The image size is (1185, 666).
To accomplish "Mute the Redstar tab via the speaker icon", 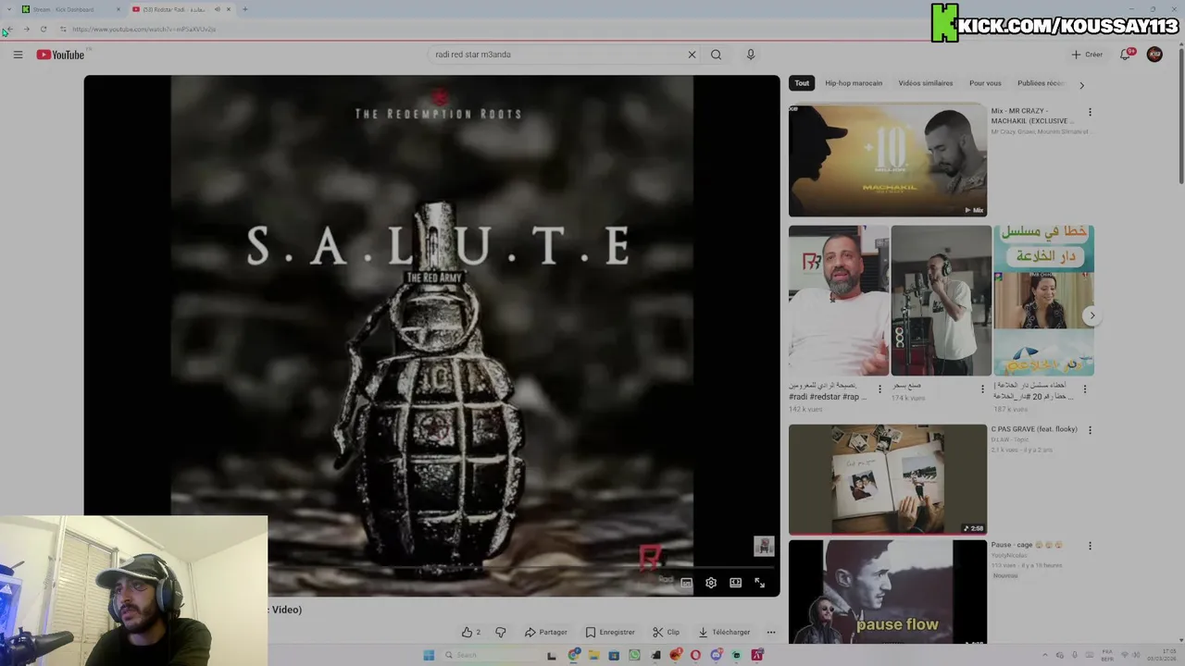I will click(x=218, y=9).
